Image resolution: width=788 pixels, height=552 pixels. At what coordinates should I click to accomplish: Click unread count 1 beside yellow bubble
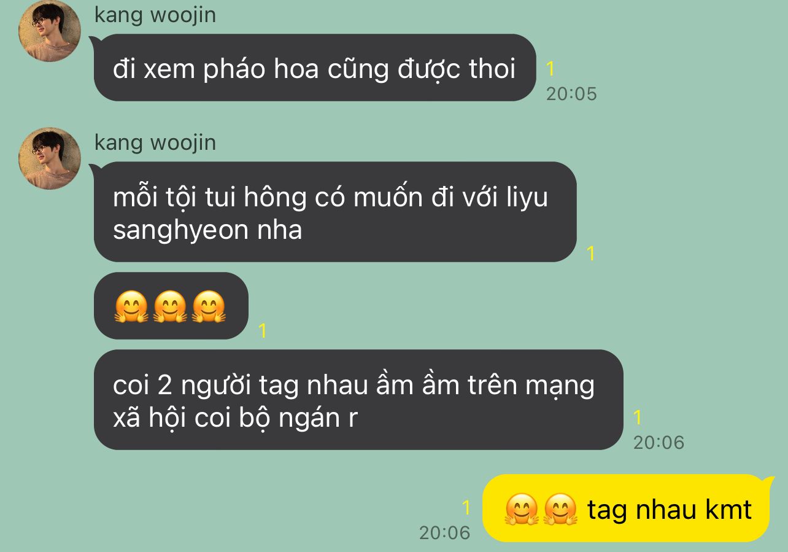pyautogui.click(x=466, y=508)
